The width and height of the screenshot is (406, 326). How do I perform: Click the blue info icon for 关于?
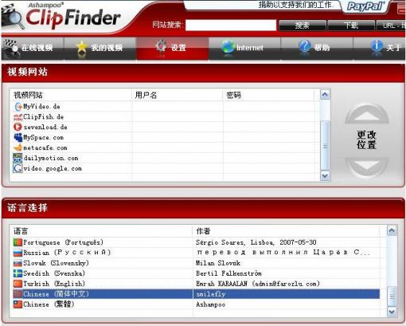377,46
